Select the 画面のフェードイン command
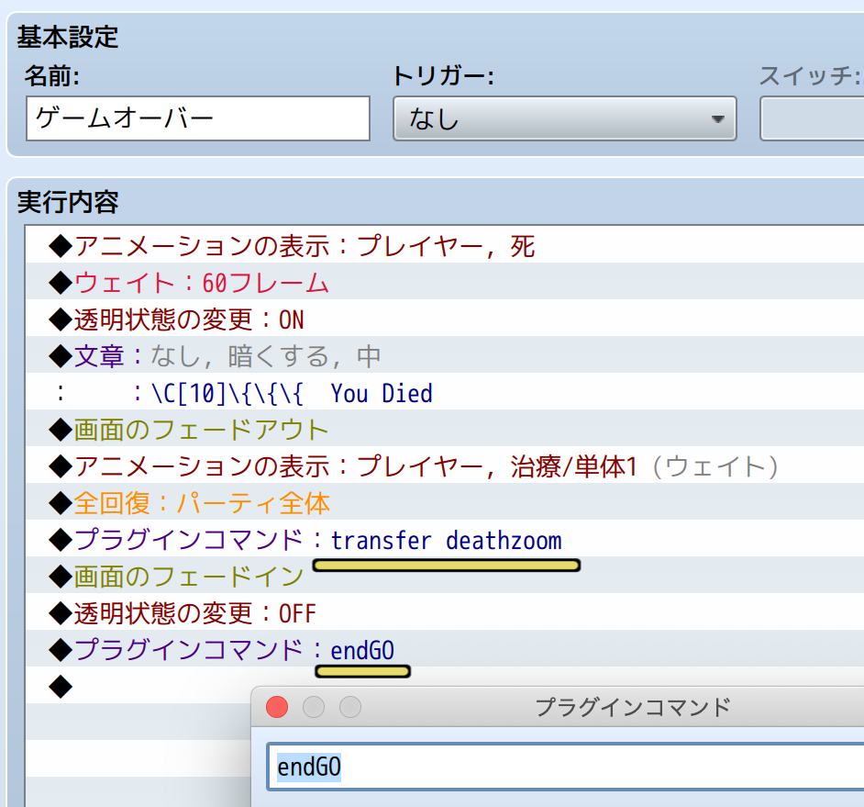The width and height of the screenshot is (864, 807). [x=188, y=577]
